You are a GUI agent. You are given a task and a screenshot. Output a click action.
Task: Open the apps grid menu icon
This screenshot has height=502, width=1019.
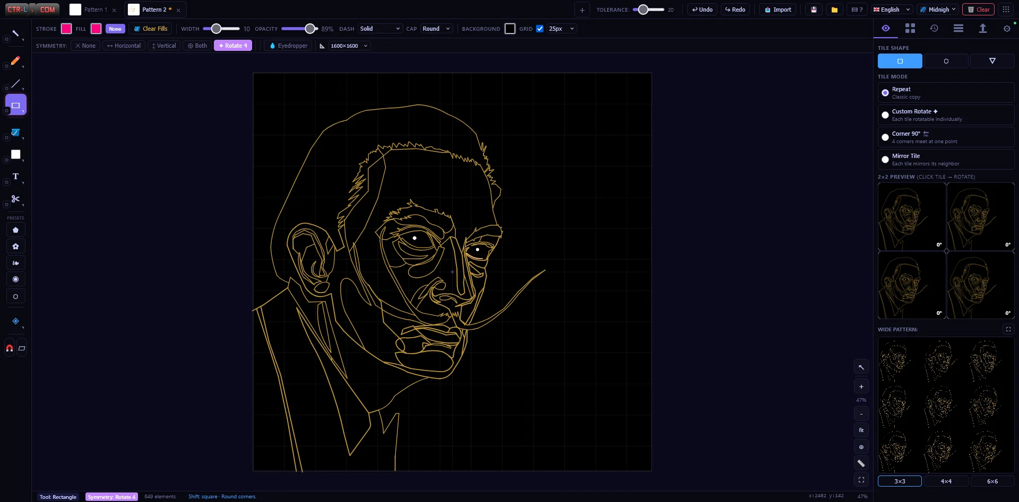pyautogui.click(x=1006, y=10)
